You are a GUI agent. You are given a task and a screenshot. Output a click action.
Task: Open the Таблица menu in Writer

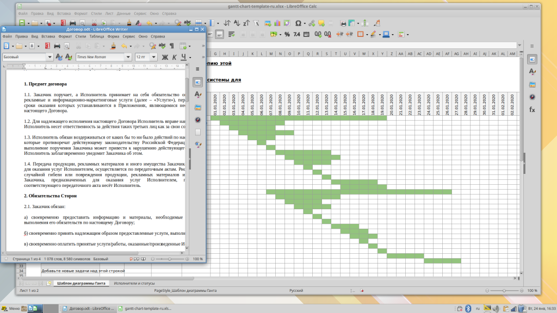[97, 36]
